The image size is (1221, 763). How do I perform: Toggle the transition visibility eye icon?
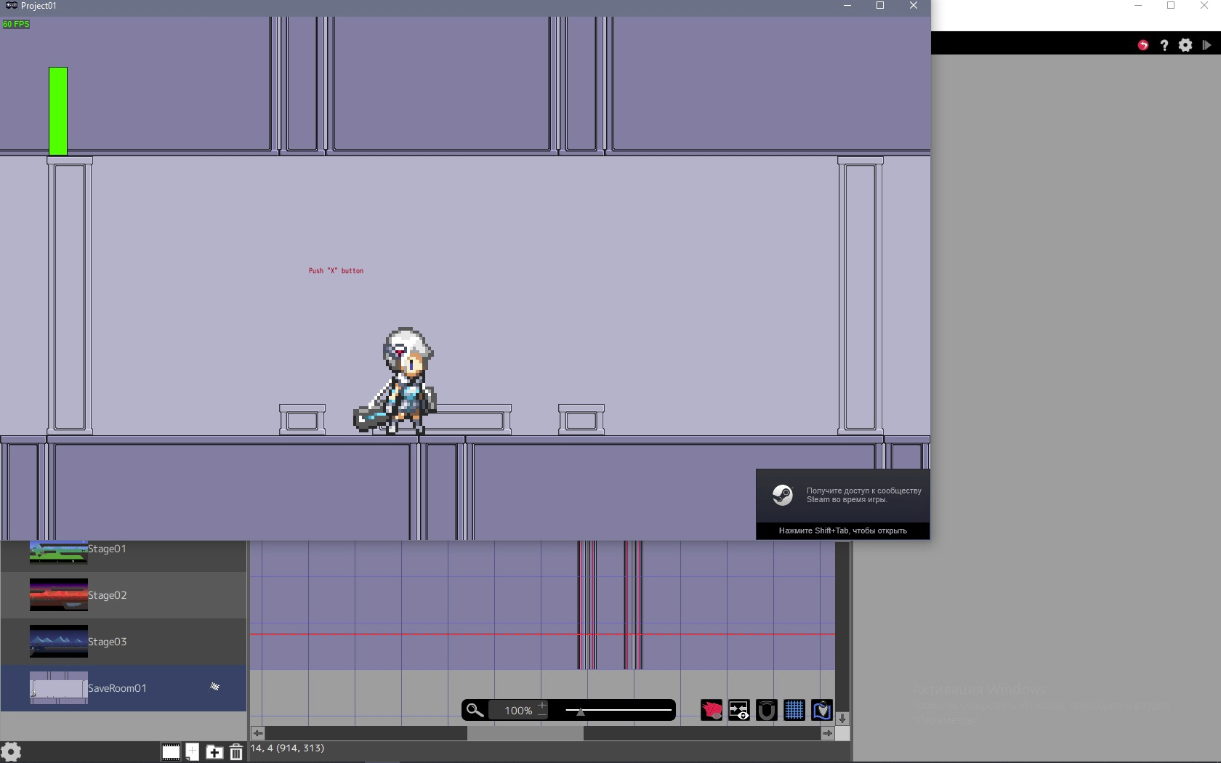739,710
